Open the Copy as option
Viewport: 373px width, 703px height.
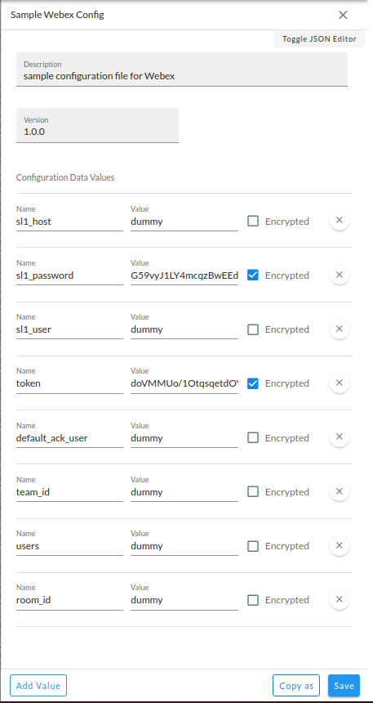click(296, 686)
